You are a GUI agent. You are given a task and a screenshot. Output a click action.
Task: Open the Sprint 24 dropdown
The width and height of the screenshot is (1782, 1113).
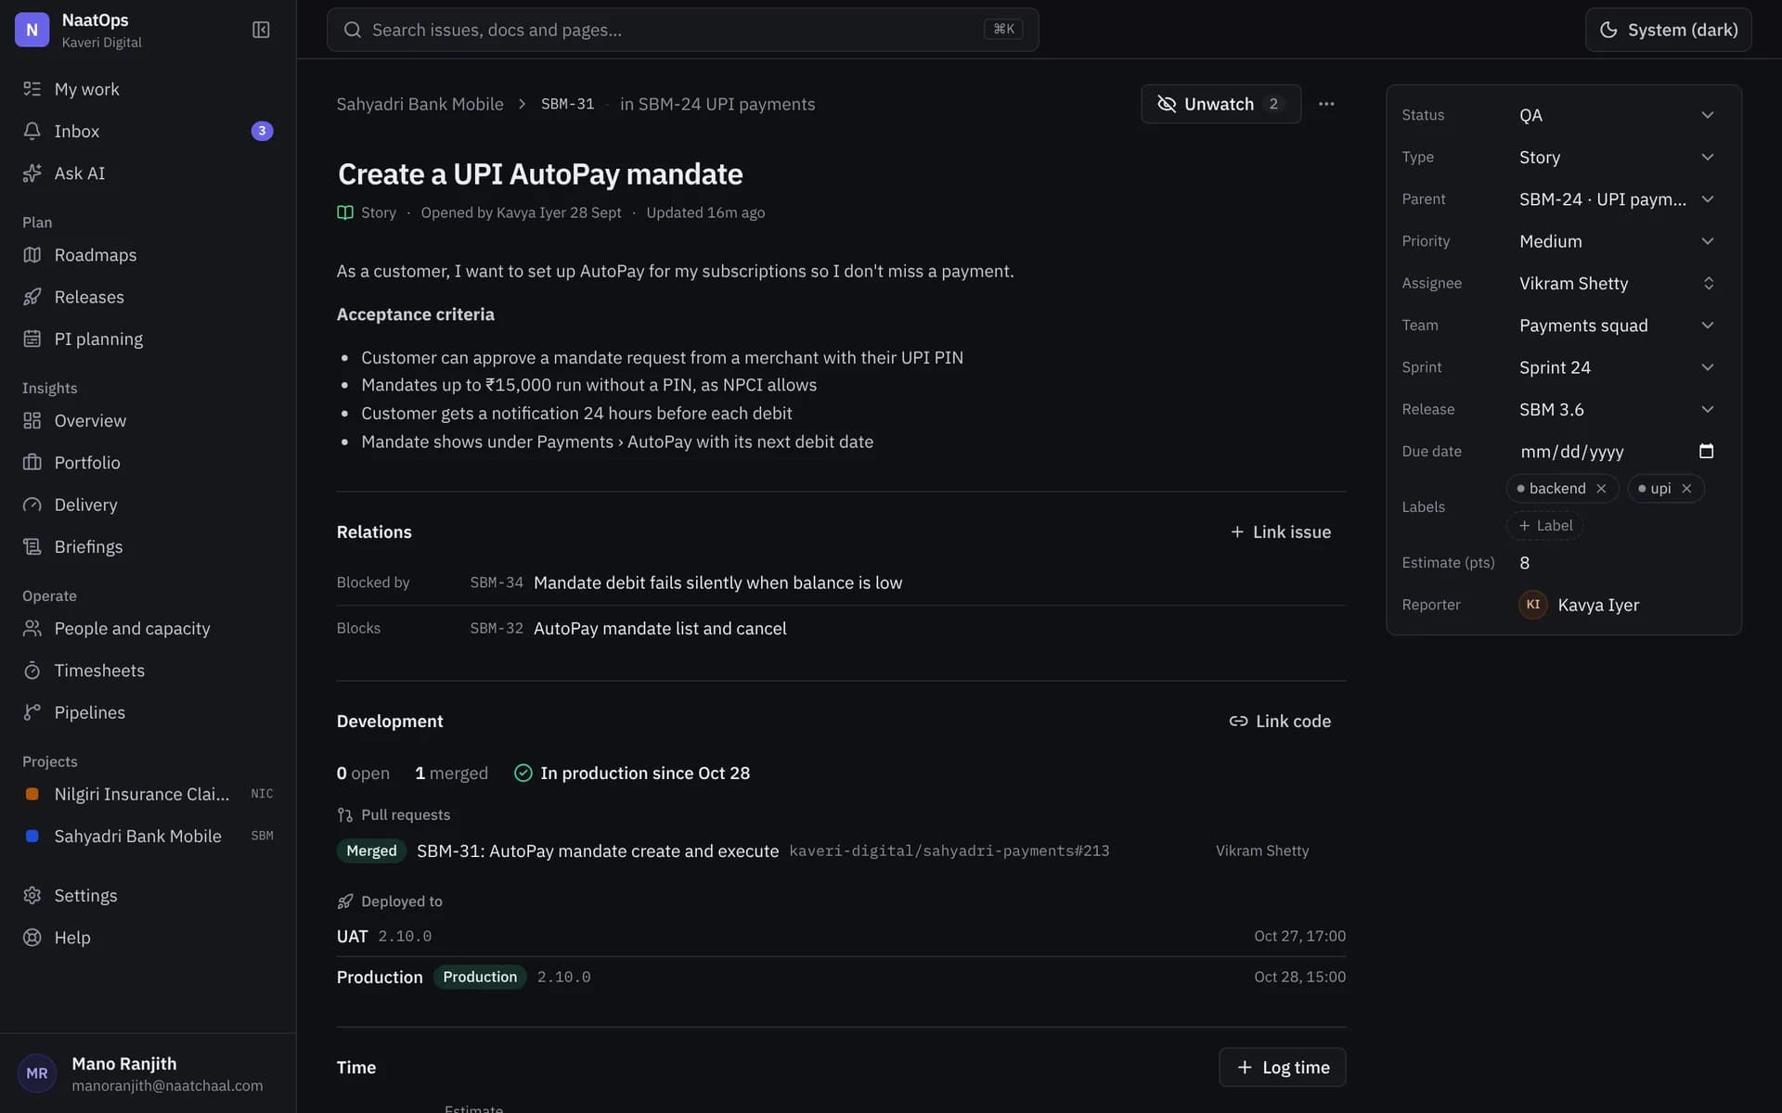tap(1617, 367)
